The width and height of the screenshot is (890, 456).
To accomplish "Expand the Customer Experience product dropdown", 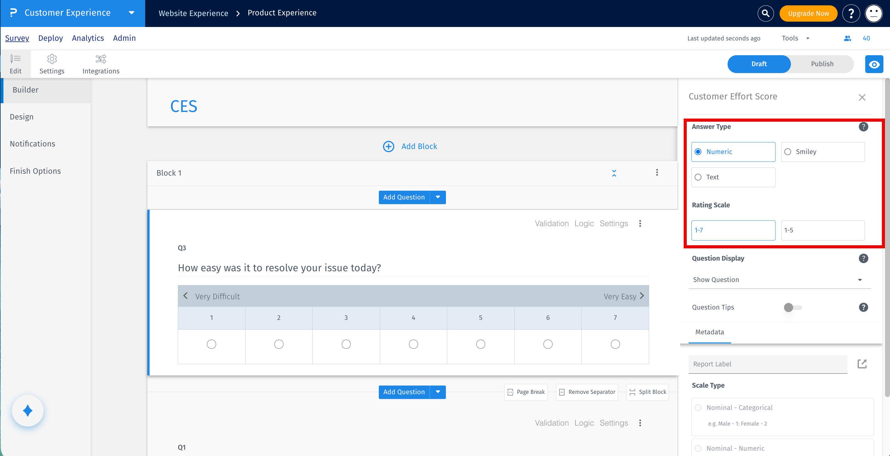I will pos(131,13).
